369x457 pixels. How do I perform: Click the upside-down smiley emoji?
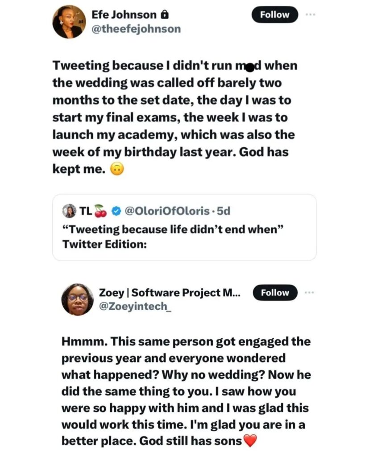116,170
